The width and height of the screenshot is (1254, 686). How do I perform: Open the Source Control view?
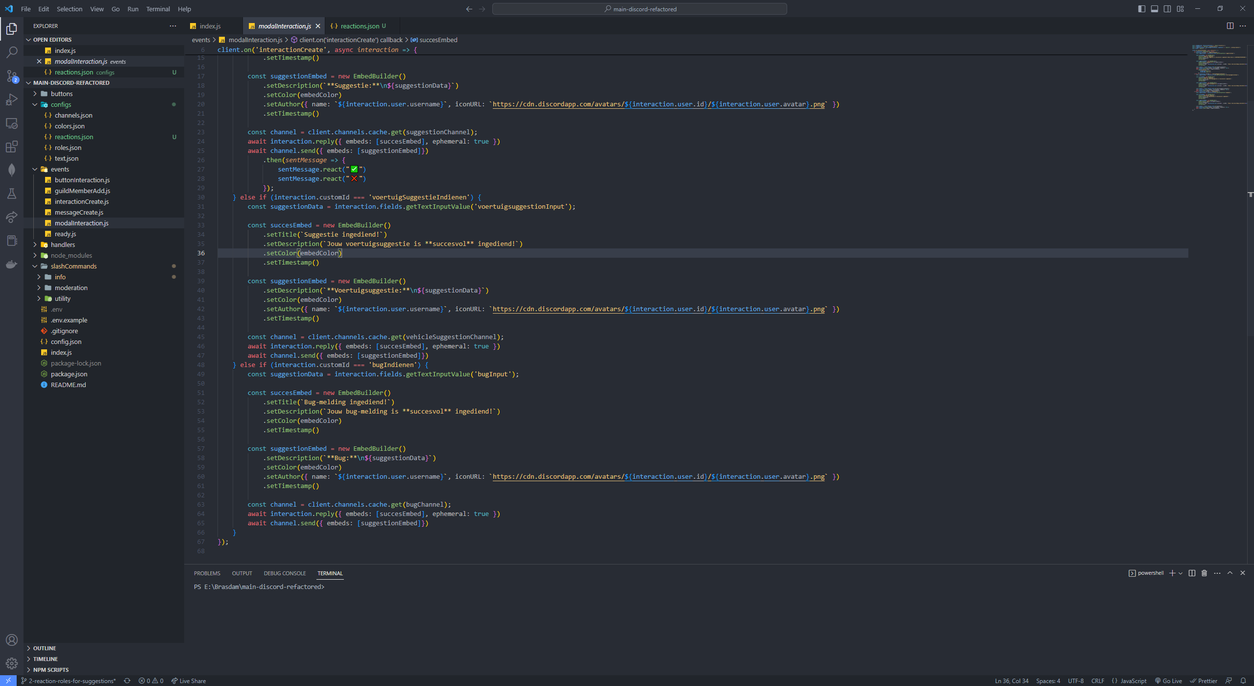12,76
